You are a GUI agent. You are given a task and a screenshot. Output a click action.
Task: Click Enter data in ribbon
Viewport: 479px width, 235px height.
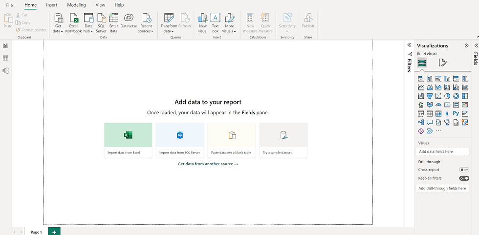[x=113, y=23]
